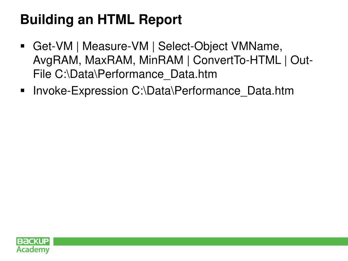
Task: Click the word HTML in title
Action: coord(116,19)
